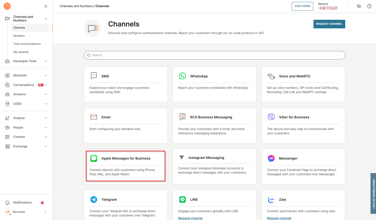Expand the Analyze chevron
Viewport: 376px width, 220px height.
point(46,118)
